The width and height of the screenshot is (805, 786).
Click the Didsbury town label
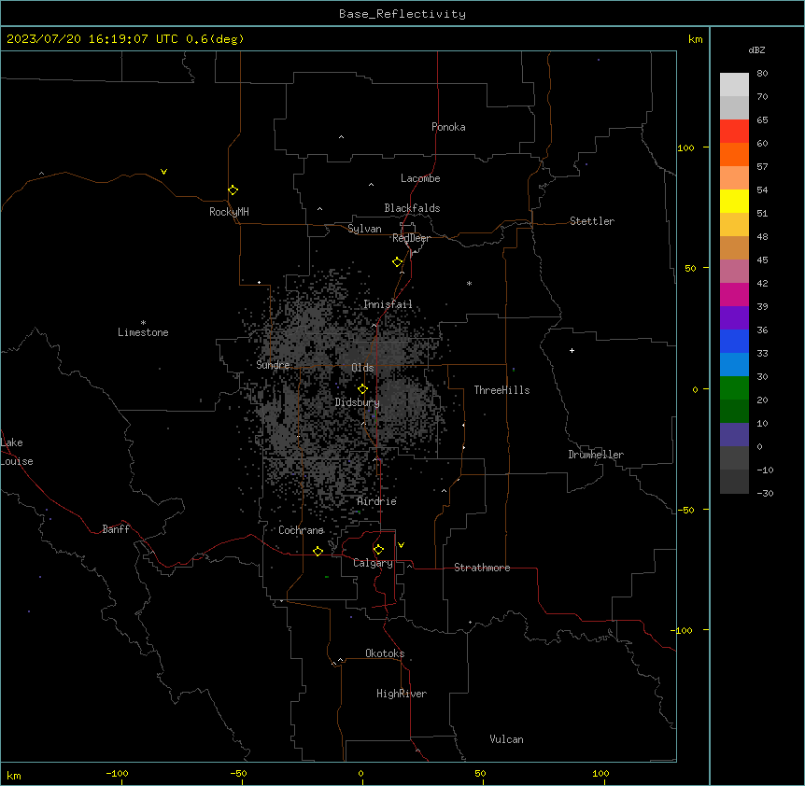tap(358, 402)
